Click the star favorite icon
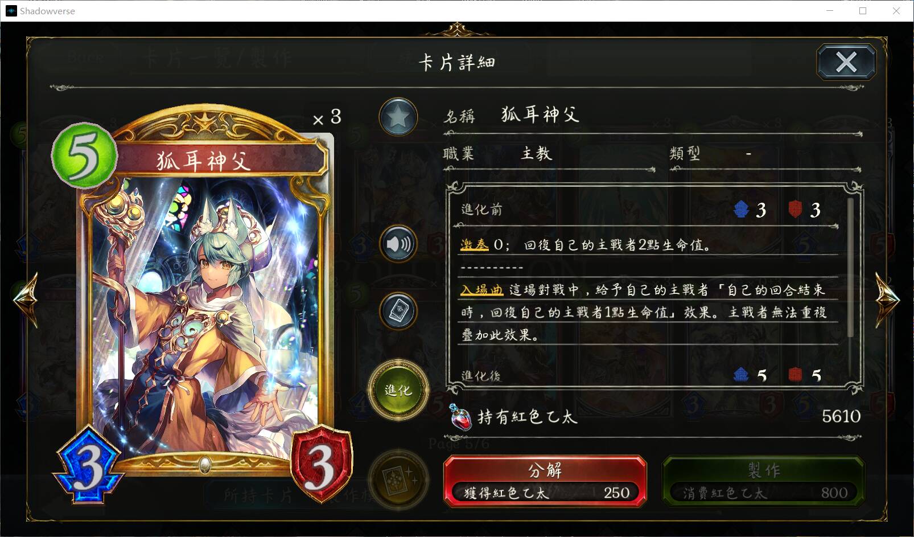This screenshot has width=914, height=537. pyautogui.click(x=398, y=117)
